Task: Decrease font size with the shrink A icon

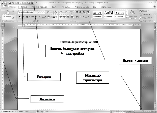Action: click(51, 12)
